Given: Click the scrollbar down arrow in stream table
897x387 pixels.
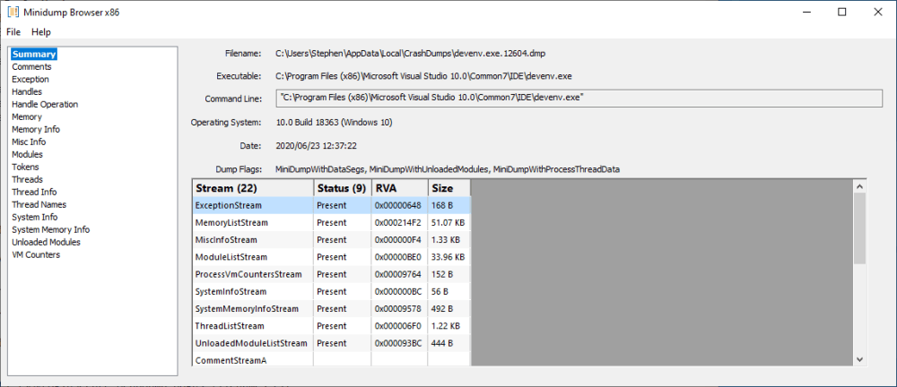Looking at the screenshot, I should [860, 359].
